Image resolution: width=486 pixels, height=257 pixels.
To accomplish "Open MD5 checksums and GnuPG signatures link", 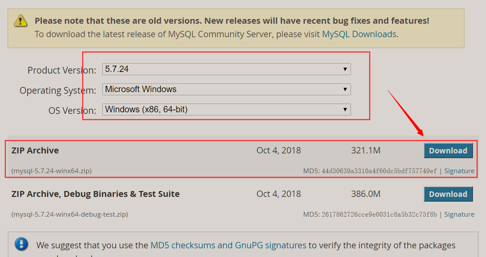I will 228,245.
